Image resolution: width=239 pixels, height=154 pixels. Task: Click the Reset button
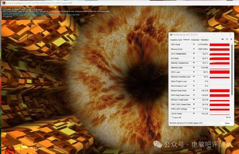pos(228,117)
